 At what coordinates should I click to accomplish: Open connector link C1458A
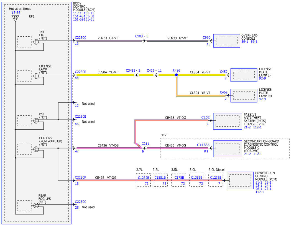[x=203, y=145]
